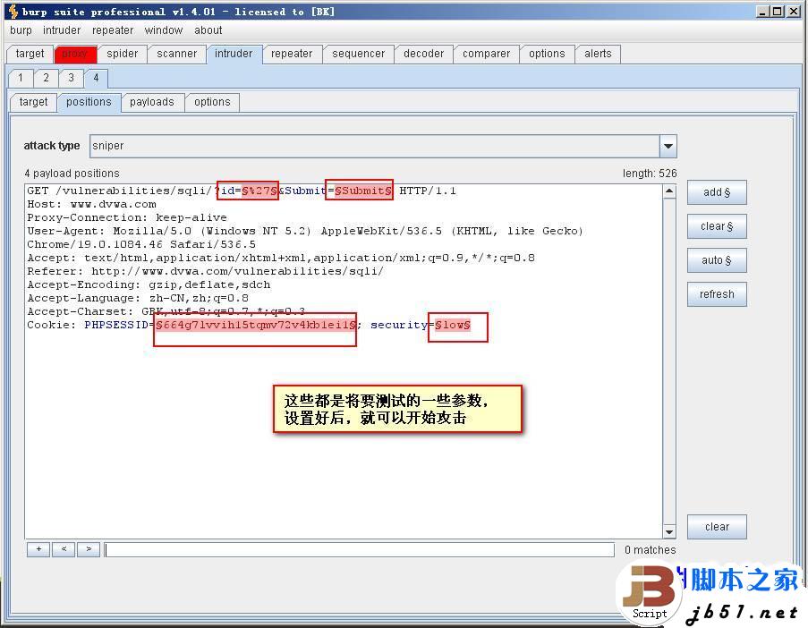Open the intruder menu
The height and width of the screenshot is (628, 808).
[x=61, y=30]
